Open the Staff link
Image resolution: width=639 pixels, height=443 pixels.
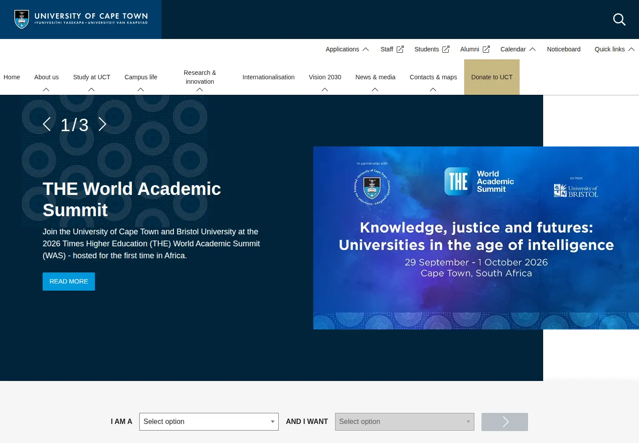387,49
